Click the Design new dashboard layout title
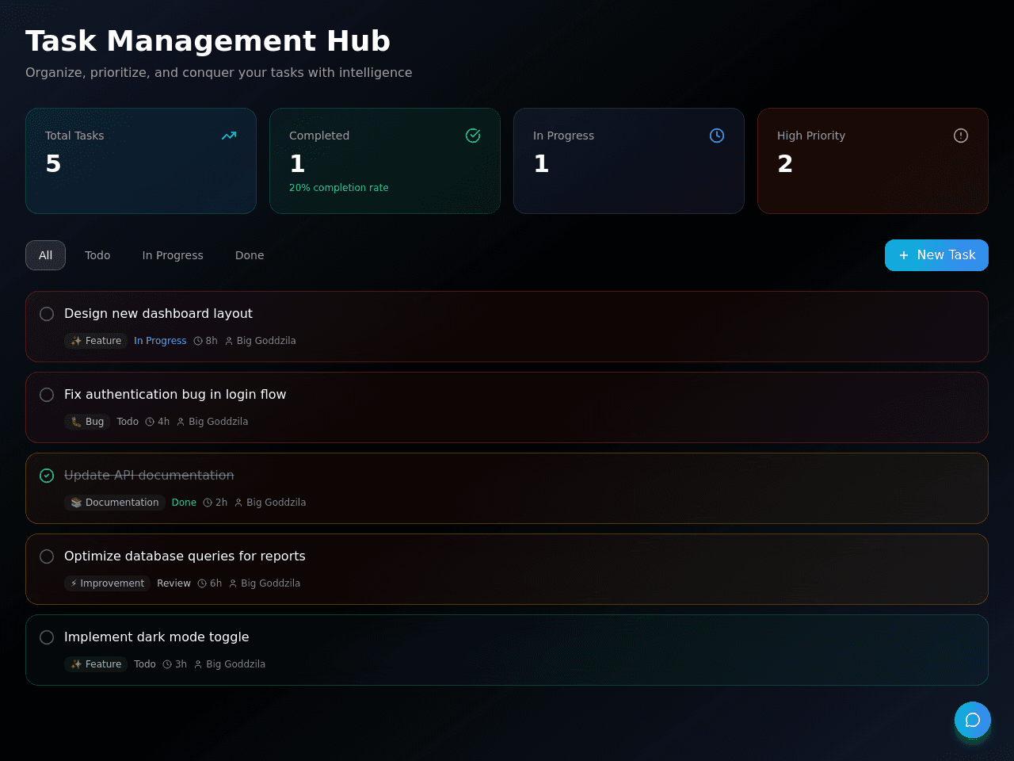This screenshot has height=761, width=1014. coord(158,314)
